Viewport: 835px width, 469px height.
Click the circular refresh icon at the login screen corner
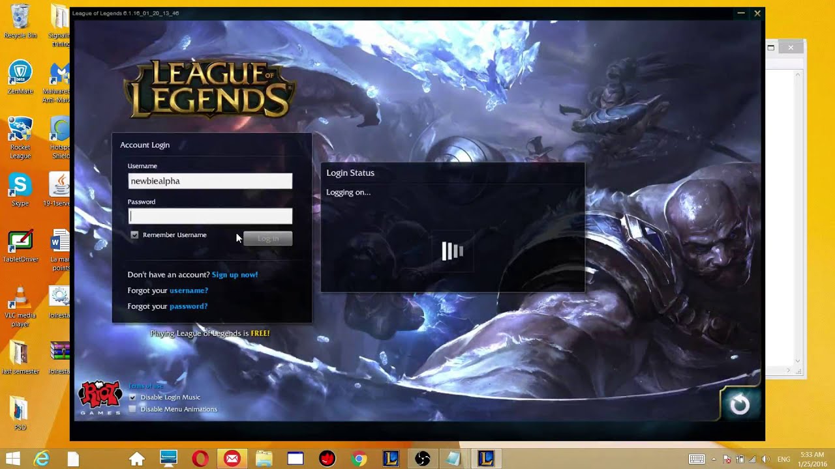pos(740,405)
